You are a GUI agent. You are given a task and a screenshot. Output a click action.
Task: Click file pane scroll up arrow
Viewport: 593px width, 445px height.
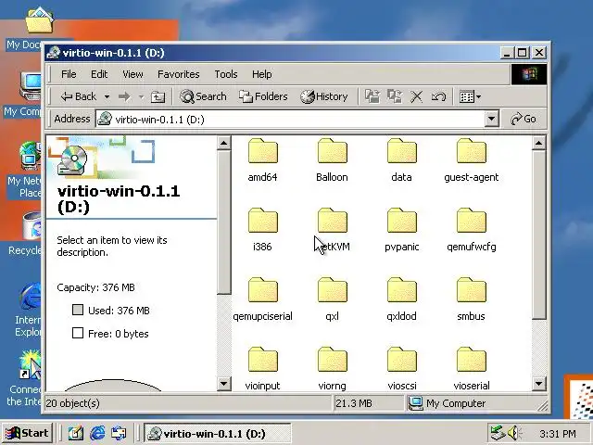539,143
